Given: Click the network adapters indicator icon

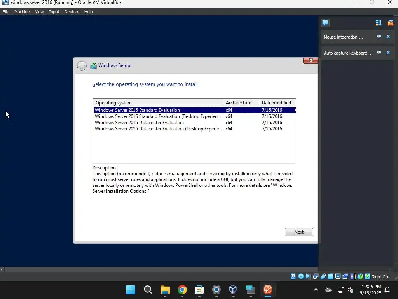Looking at the screenshot, I should 316,276.
